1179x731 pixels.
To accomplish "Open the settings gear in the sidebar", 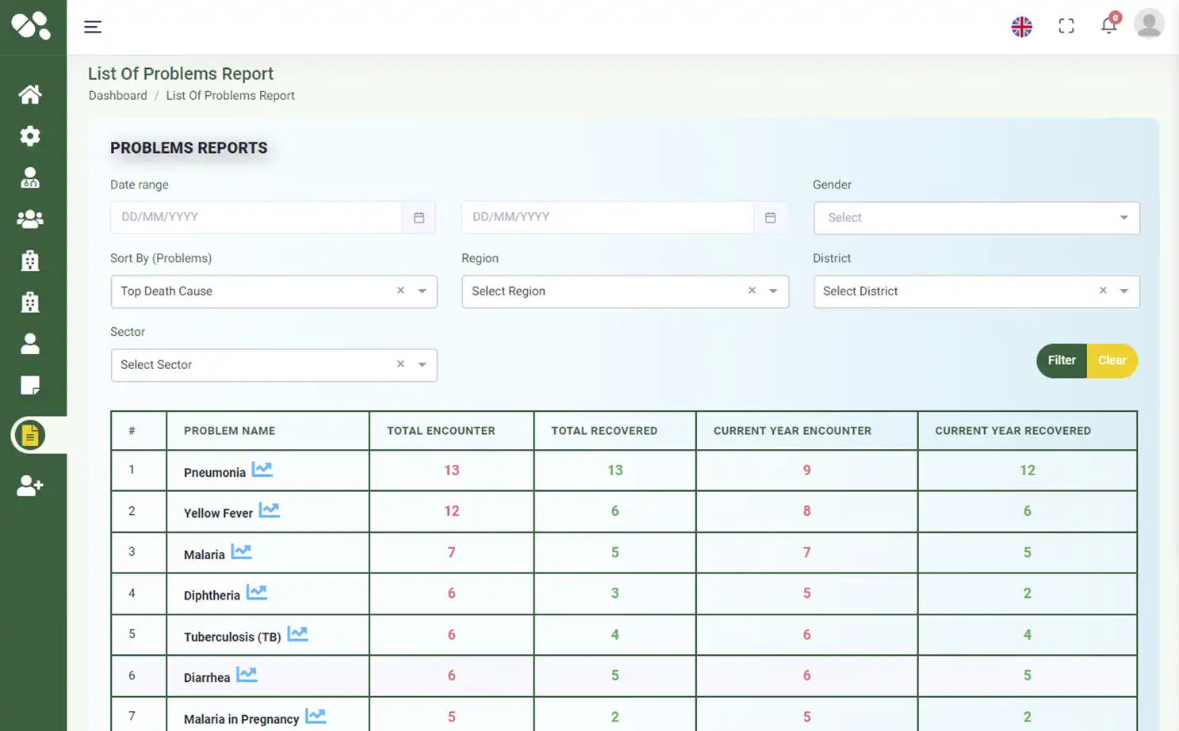I will (29, 135).
